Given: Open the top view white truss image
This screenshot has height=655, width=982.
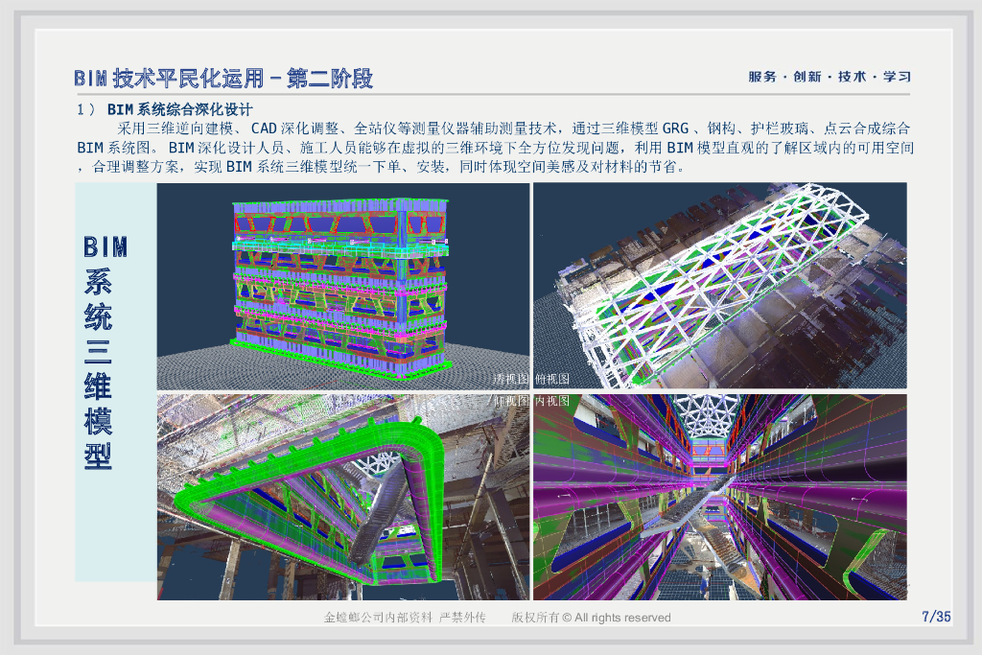Looking at the screenshot, I should click(719, 286).
